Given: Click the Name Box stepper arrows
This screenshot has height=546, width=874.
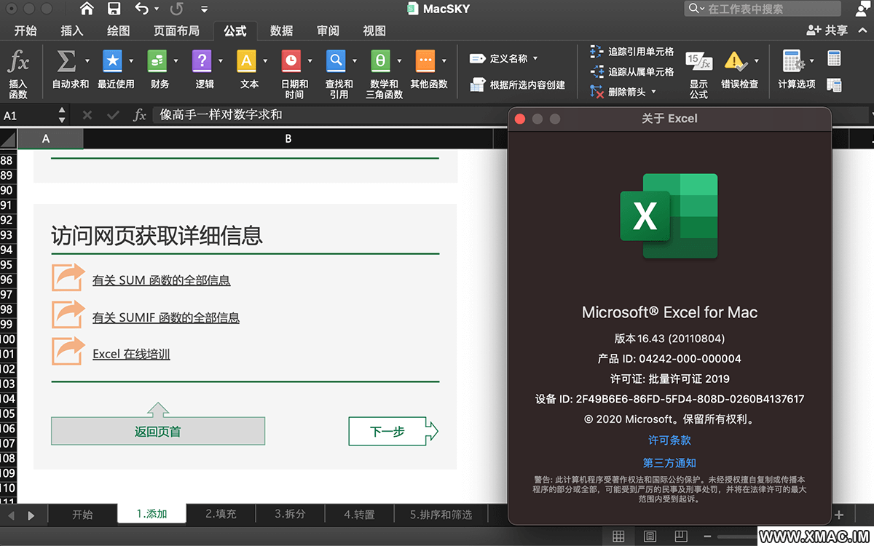Looking at the screenshot, I should (62, 115).
